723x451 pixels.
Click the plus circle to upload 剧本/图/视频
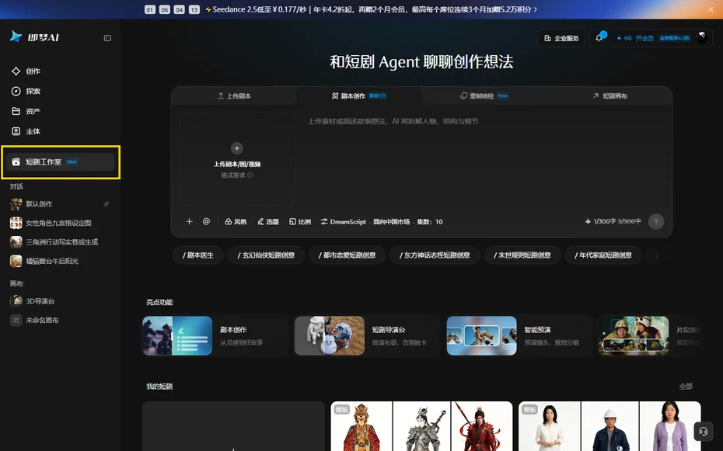[x=236, y=148]
